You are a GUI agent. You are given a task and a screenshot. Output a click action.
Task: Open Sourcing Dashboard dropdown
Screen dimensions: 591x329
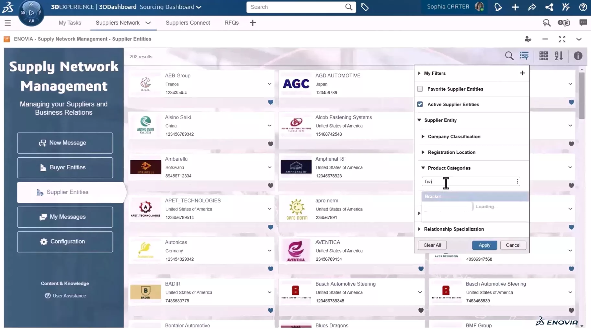tap(199, 7)
